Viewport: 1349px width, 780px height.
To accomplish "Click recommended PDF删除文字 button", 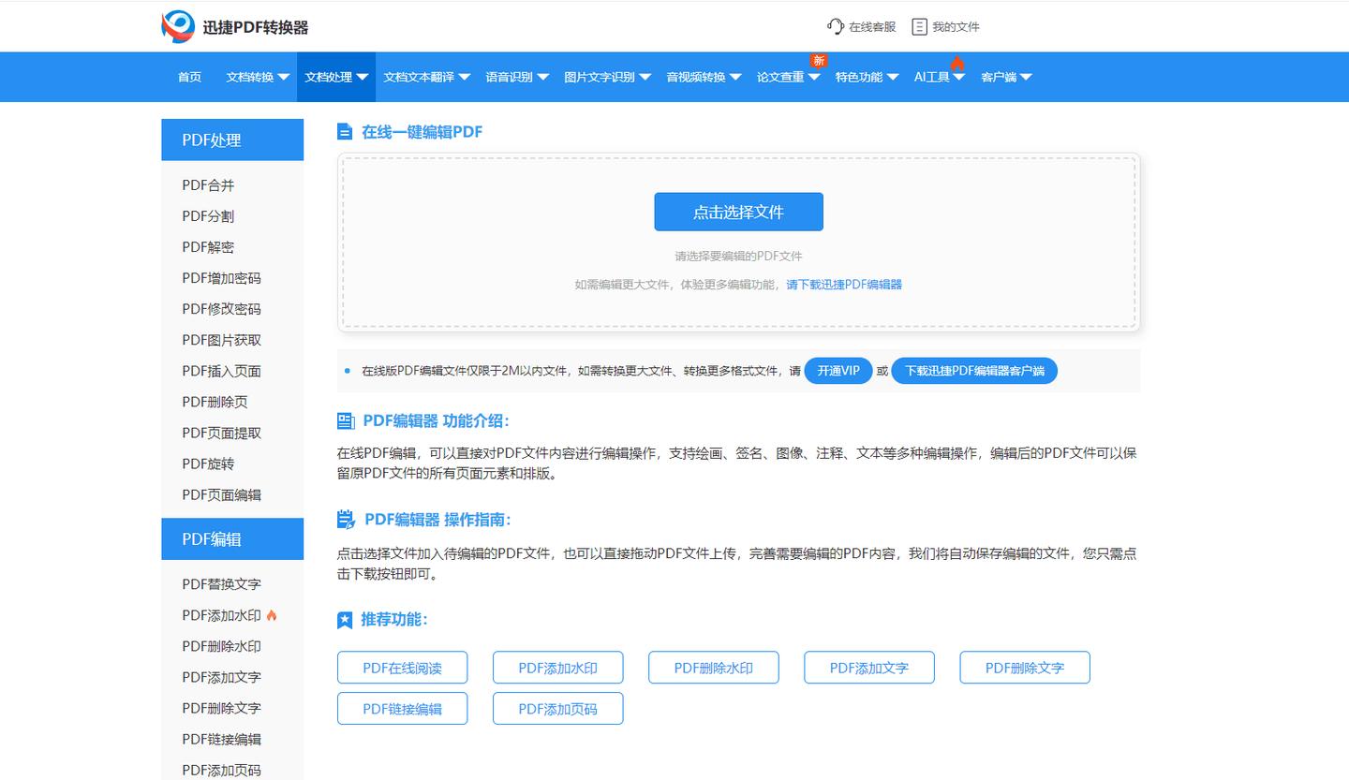I will (x=1024, y=668).
